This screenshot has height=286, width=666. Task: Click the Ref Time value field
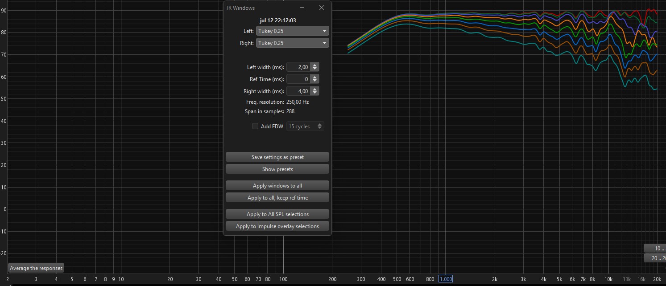298,79
